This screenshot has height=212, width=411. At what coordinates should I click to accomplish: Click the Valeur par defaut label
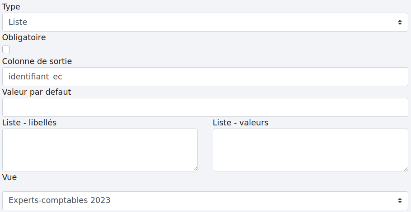[x=37, y=92]
